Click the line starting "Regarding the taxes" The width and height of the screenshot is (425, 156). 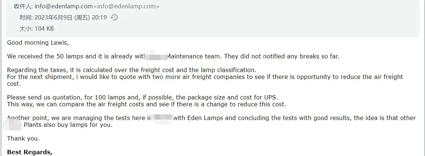click(x=131, y=70)
